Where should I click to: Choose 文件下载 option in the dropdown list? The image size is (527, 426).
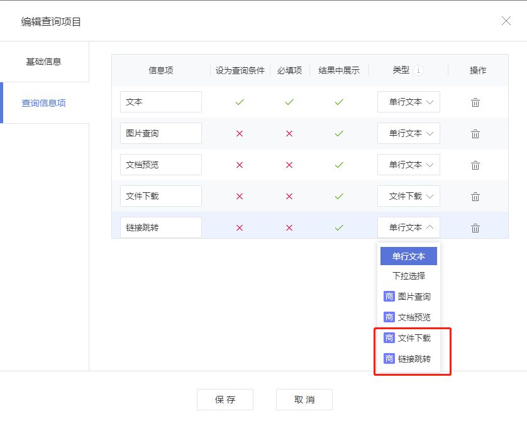click(x=409, y=338)
